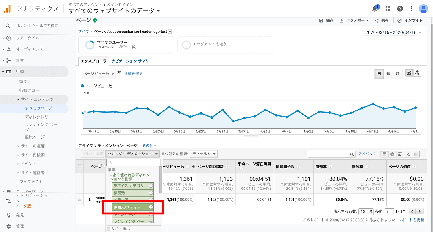
Task: Select the data table view icon
Action: click(385, 154)
